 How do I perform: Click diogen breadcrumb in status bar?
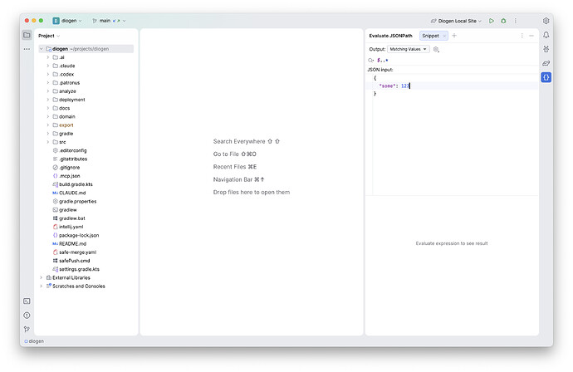click(34, 341)
